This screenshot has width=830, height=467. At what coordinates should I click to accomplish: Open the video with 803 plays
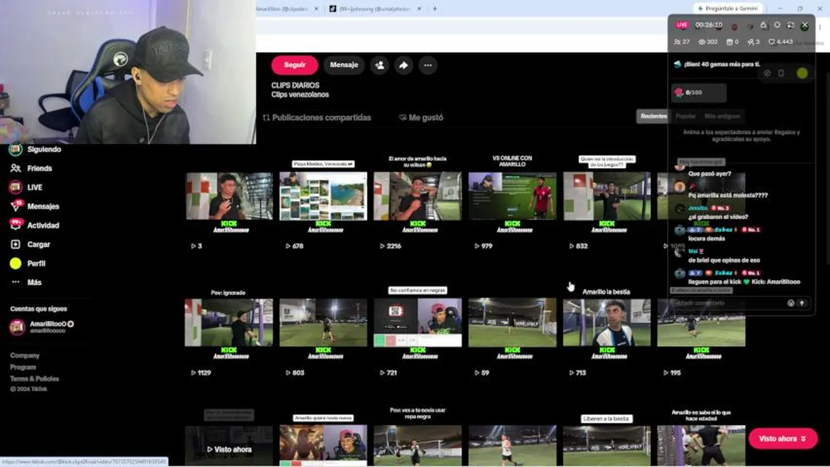(x=323, y=322)
